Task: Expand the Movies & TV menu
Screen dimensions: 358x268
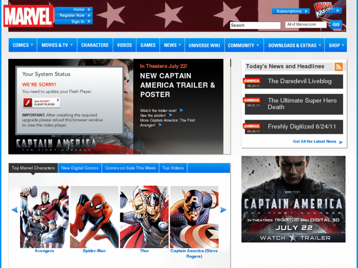Action: click(x=71, y=45)
